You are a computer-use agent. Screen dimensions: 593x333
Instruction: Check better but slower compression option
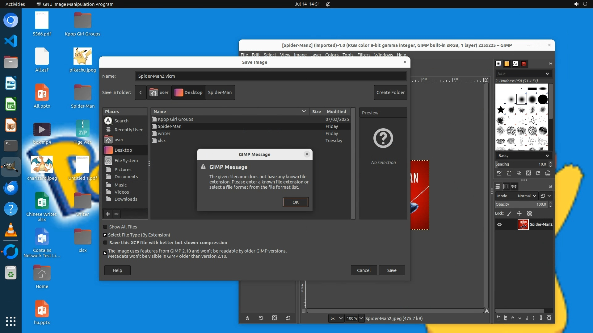(x=105, y=243)
